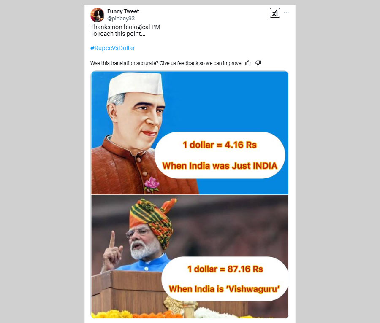Open the Funny Tweet profile avatar

pyautogui.click(x=97, y=15)
